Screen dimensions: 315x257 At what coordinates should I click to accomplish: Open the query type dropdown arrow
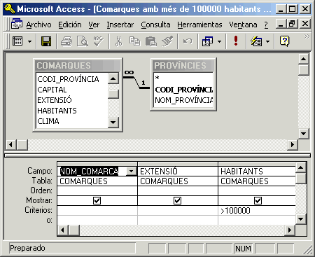click(x=219, y=41)
